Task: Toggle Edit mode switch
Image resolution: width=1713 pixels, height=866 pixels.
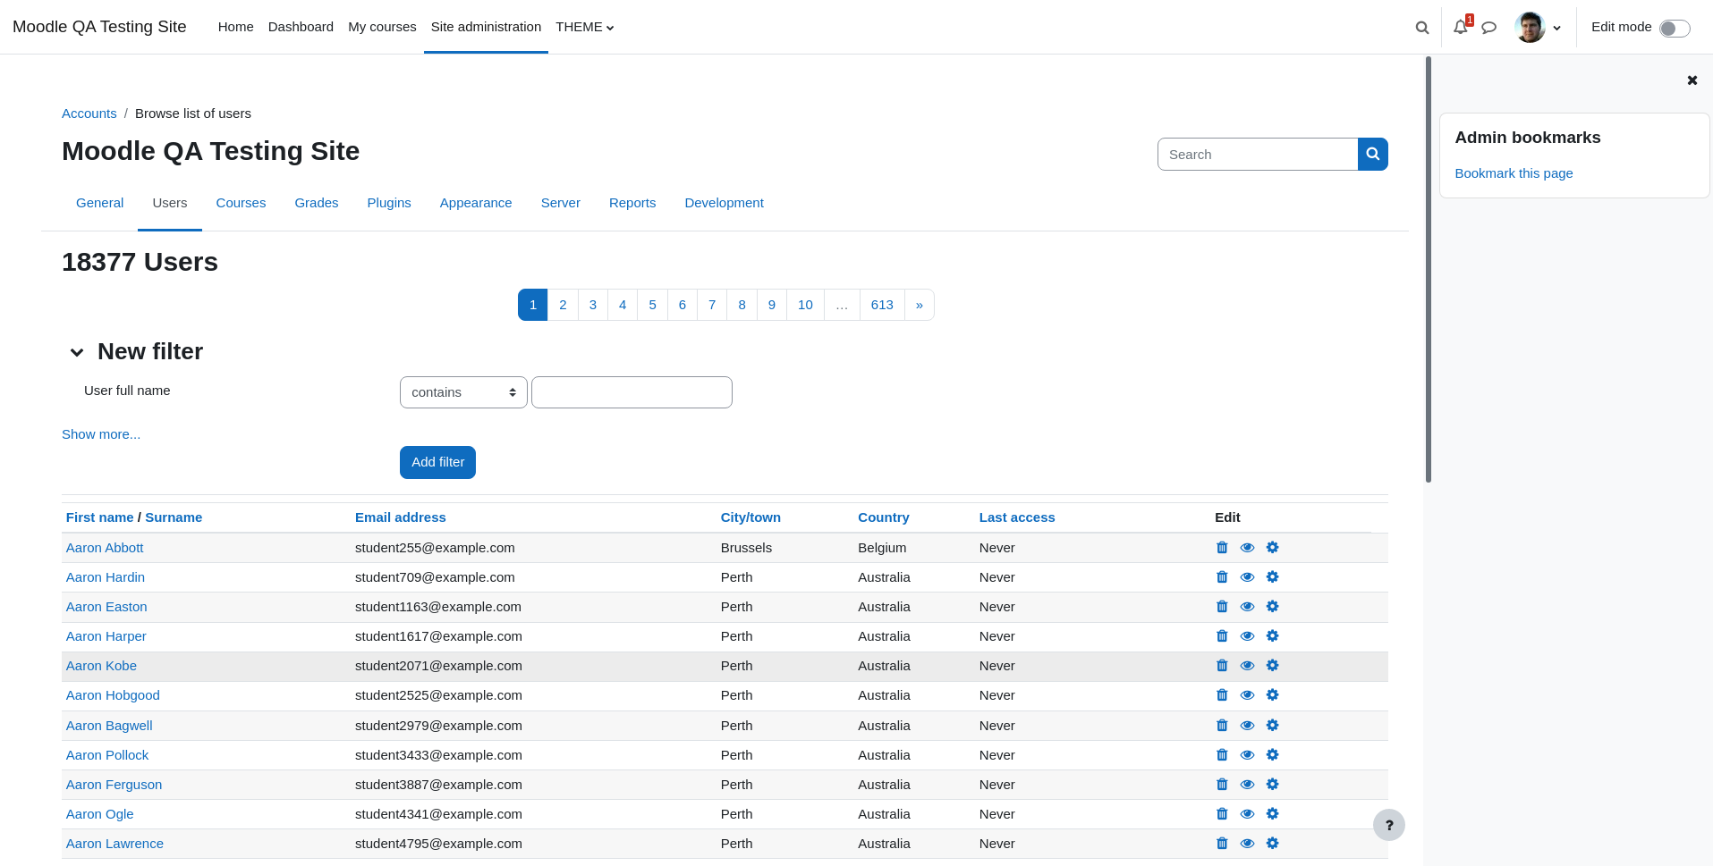Action: 1675,29
